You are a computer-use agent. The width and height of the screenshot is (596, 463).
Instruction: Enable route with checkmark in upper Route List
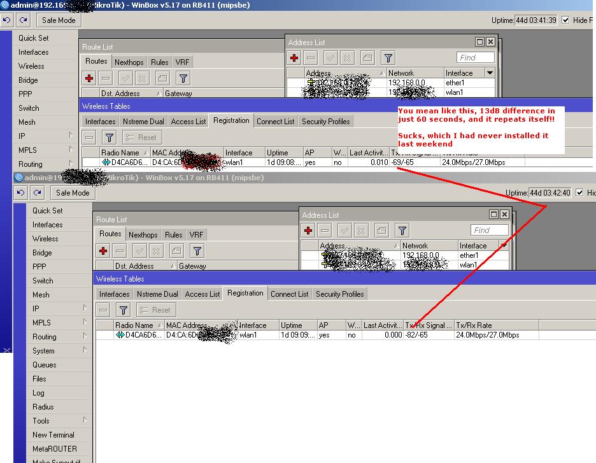pos(125,78)
